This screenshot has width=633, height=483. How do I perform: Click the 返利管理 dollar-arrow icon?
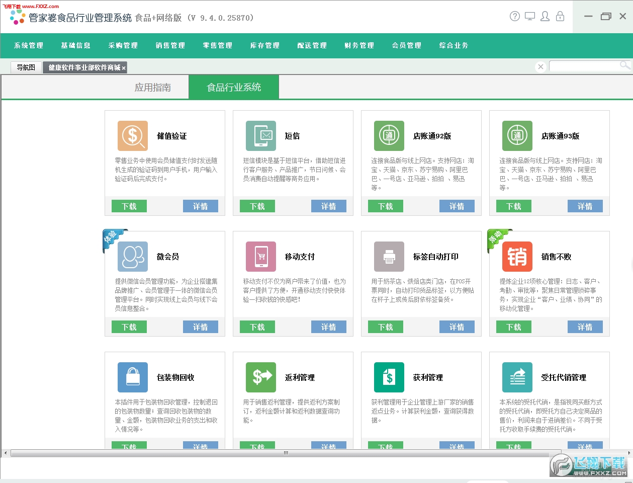click(260, 377)
